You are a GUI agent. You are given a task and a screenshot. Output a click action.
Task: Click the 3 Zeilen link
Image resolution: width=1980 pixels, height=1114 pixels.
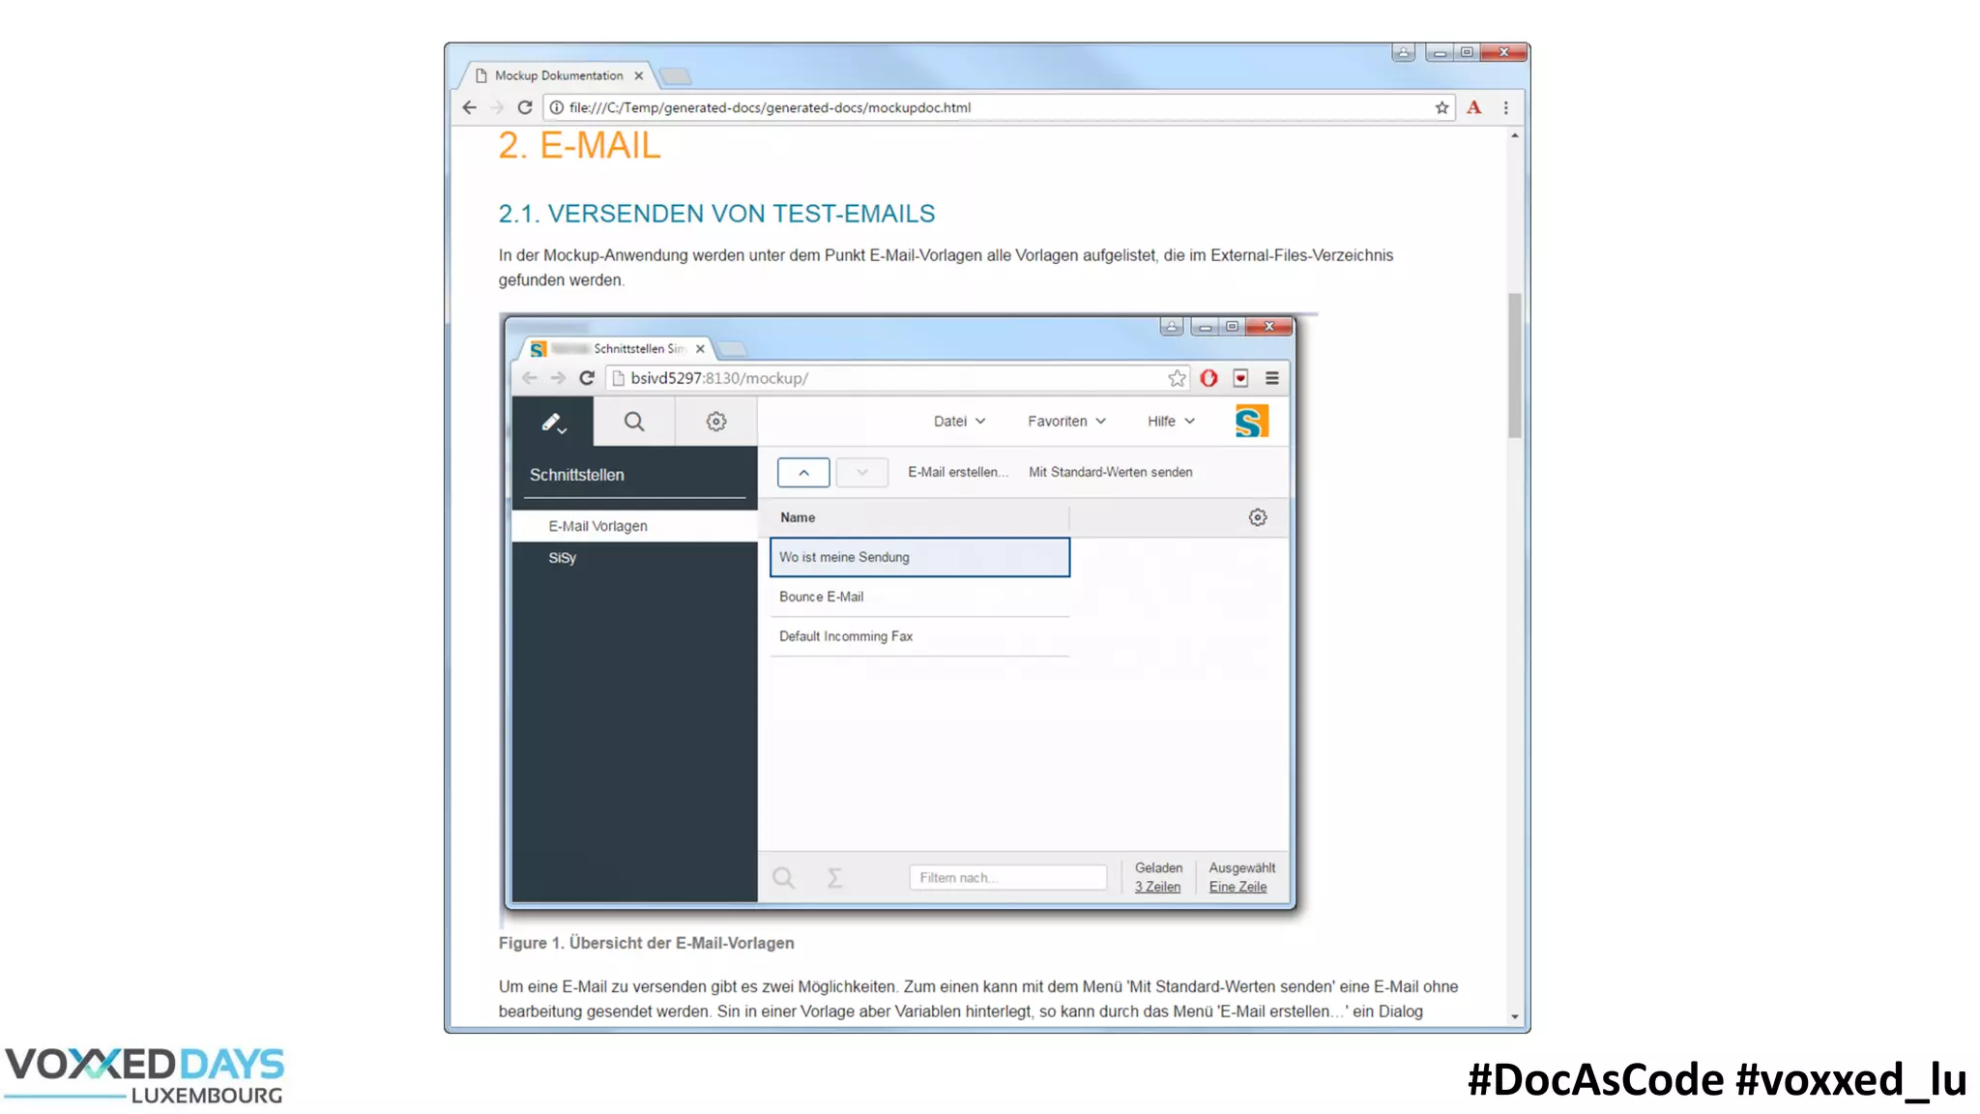tap(1157, 887)
